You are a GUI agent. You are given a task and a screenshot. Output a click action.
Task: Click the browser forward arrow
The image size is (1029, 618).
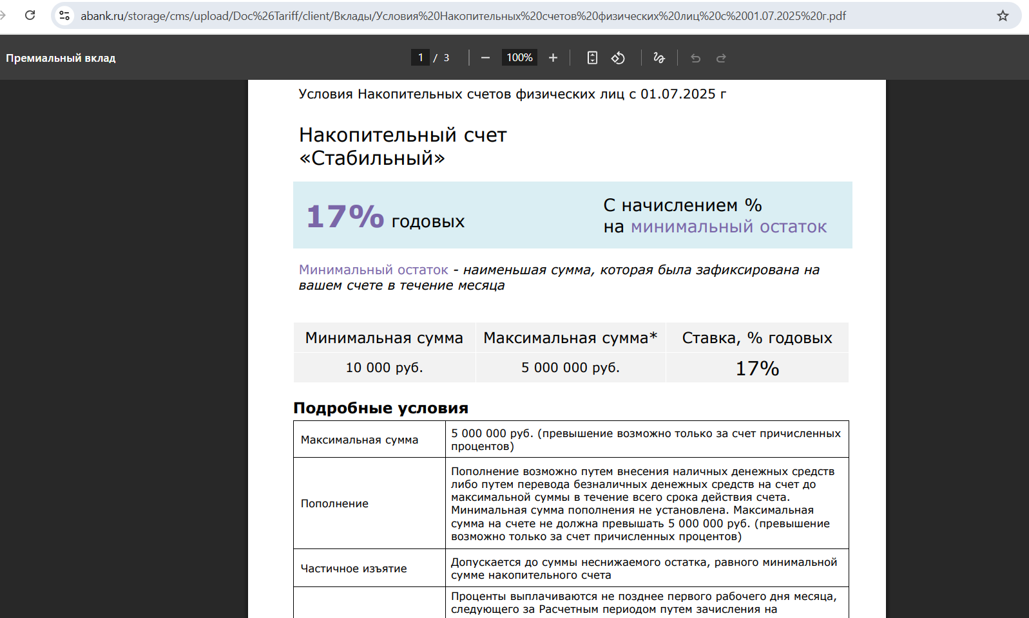pos(3,15)
